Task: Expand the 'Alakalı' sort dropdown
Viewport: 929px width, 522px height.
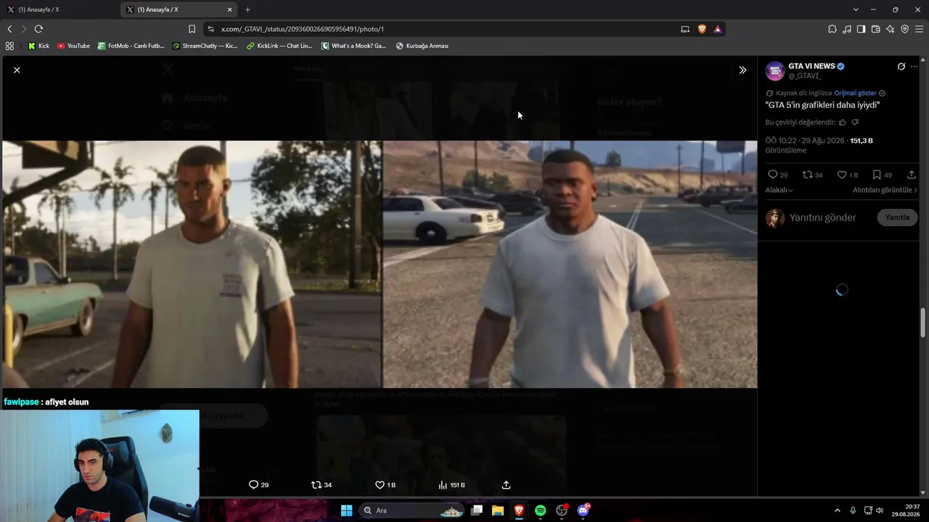Action: point(779,190)
